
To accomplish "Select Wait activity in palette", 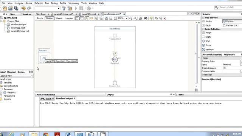I will [208, 41].
